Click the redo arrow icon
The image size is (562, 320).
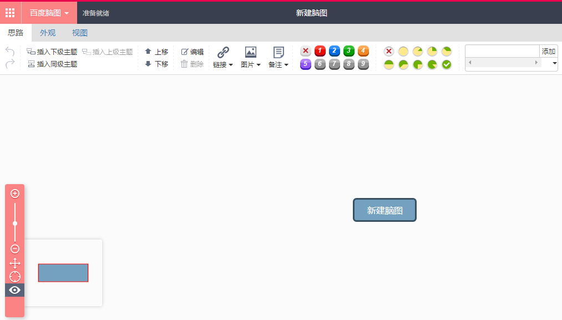(x=10, y=64)
